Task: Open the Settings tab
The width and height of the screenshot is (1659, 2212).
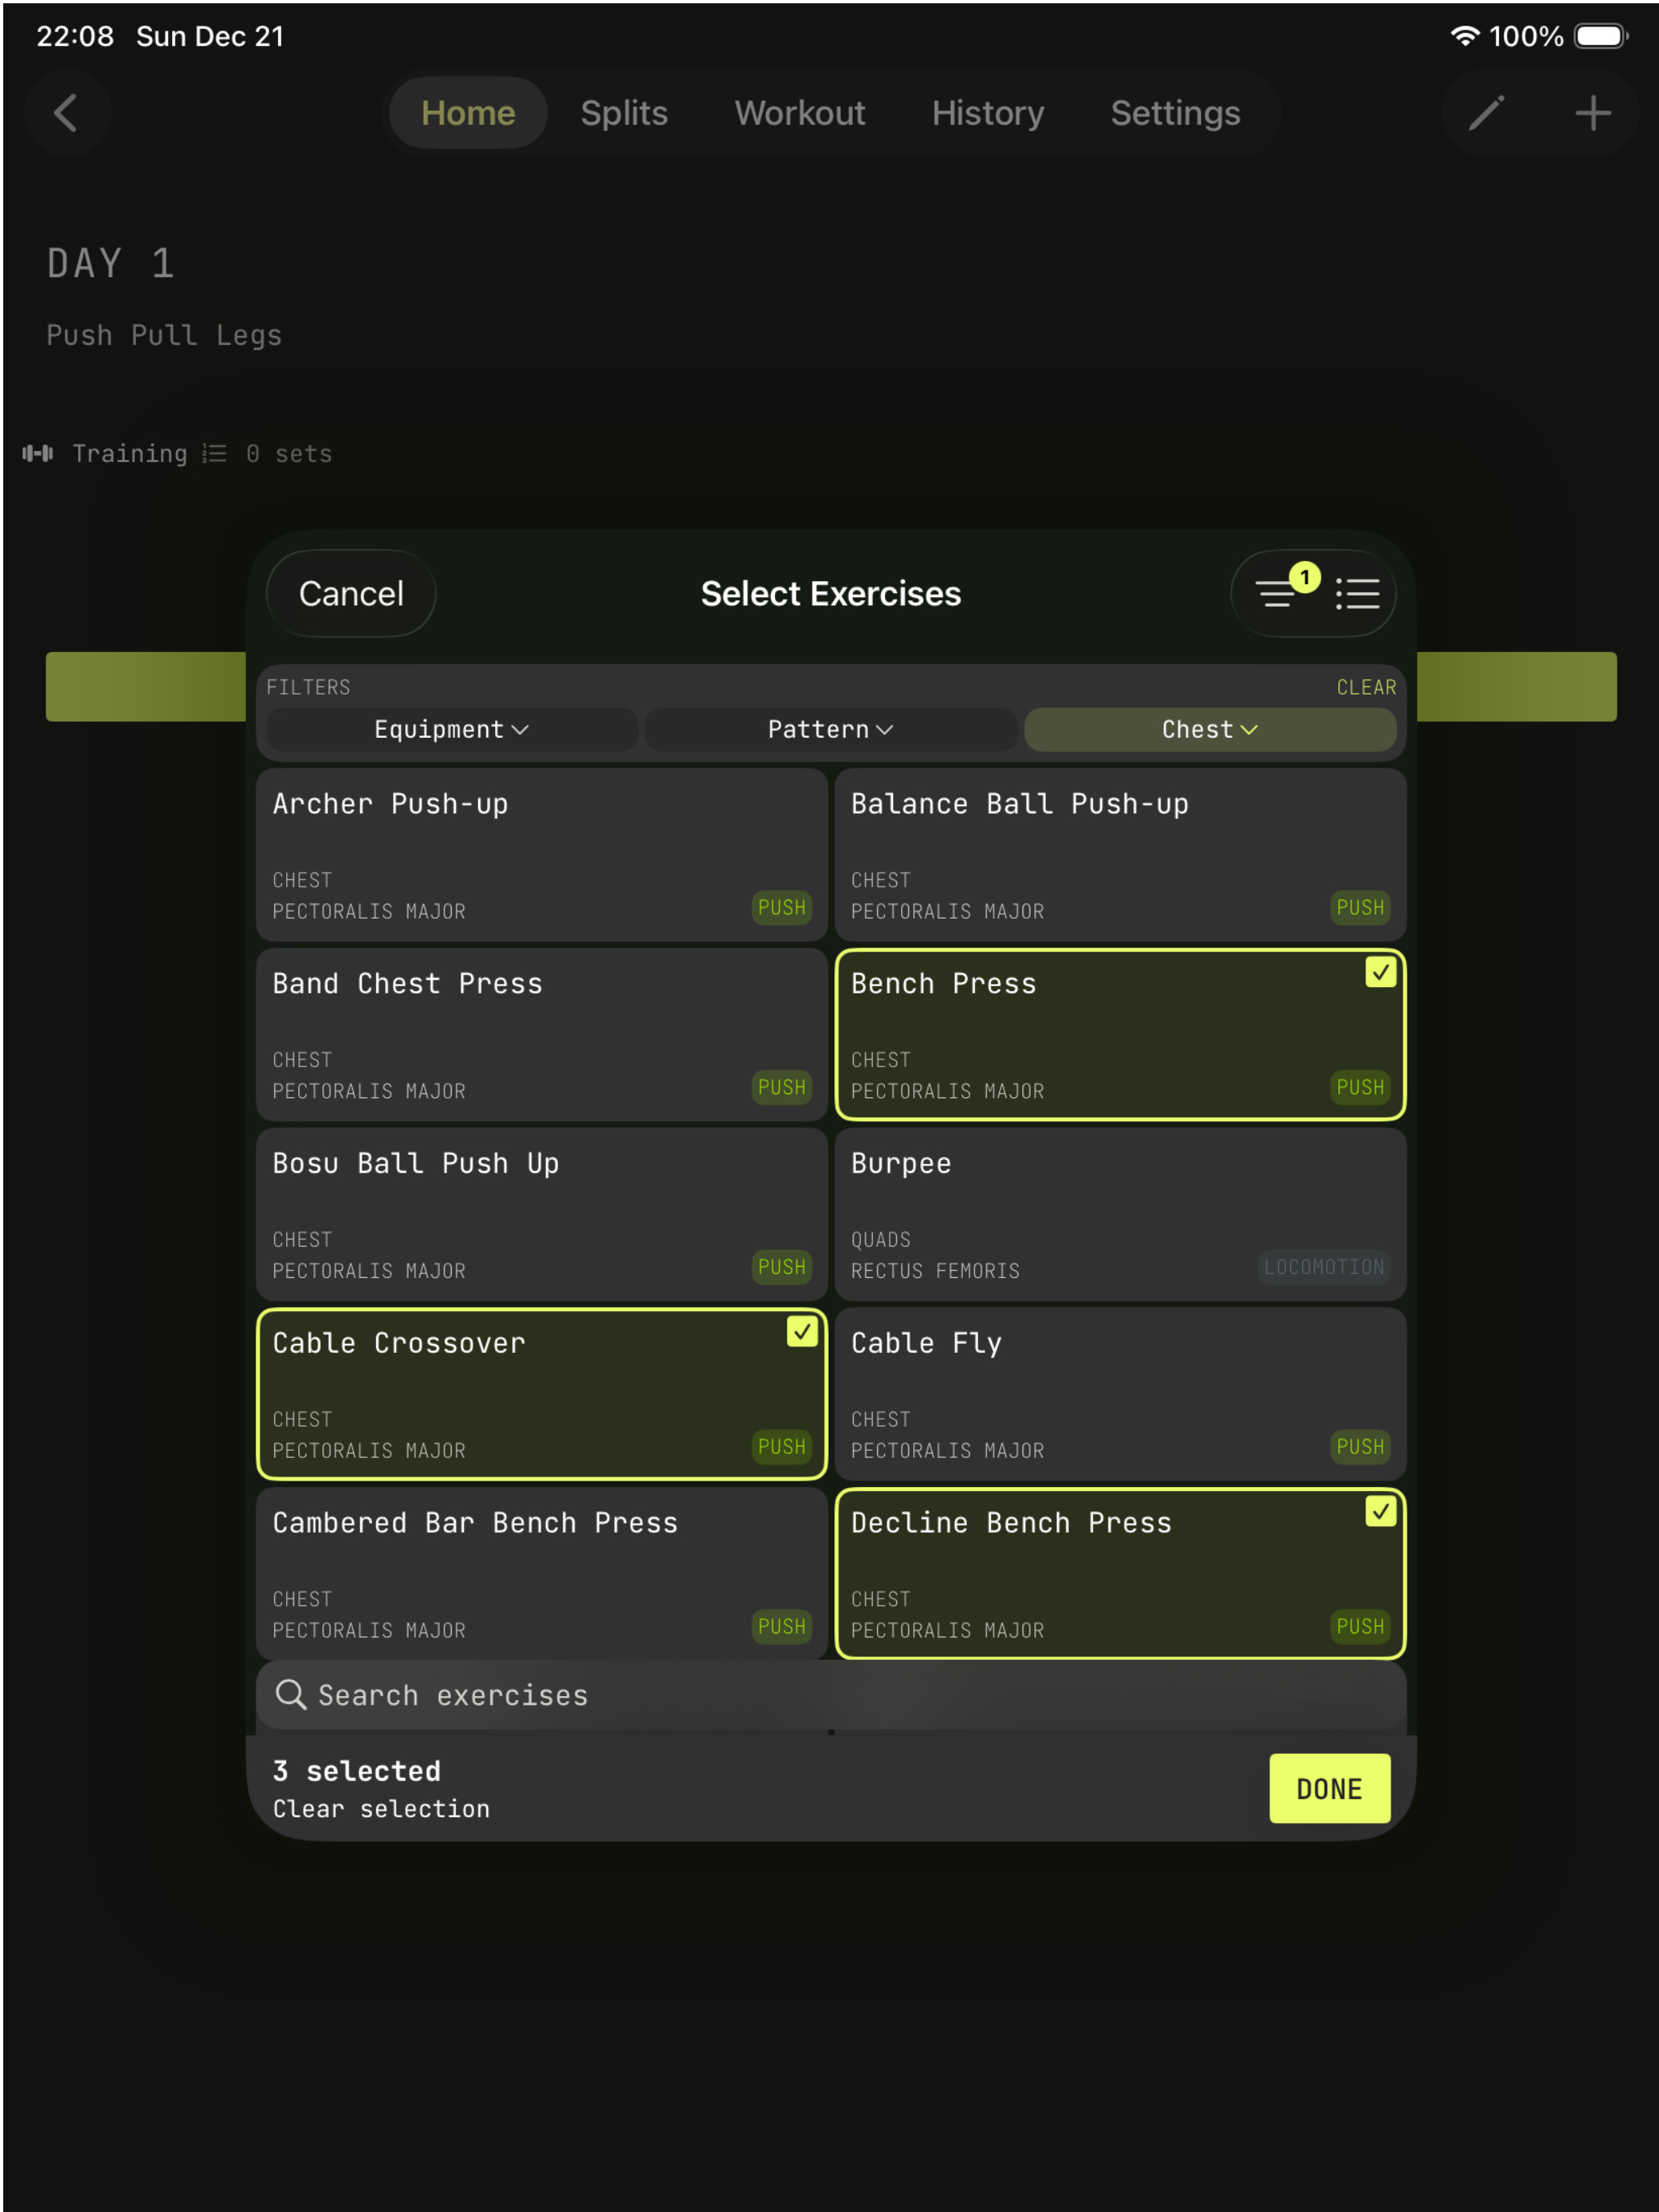Action: point(1175,113)
